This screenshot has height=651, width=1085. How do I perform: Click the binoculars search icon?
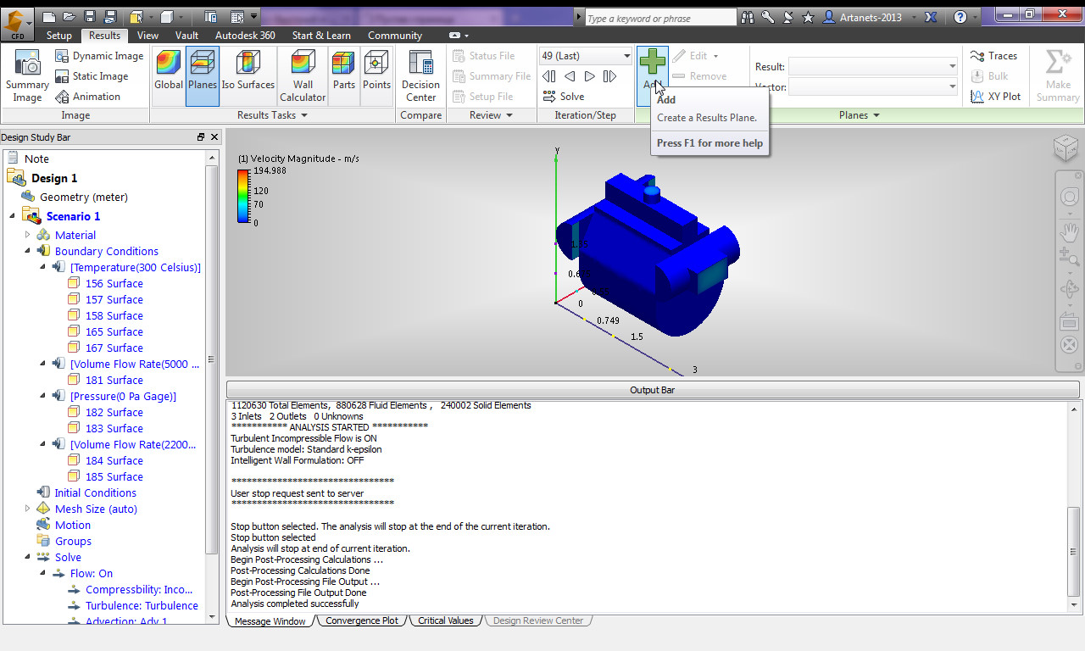click(748, 17)
